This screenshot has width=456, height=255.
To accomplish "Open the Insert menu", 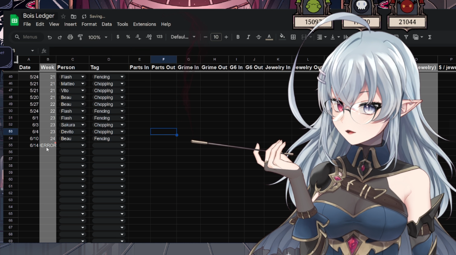I will pos(70,24).
